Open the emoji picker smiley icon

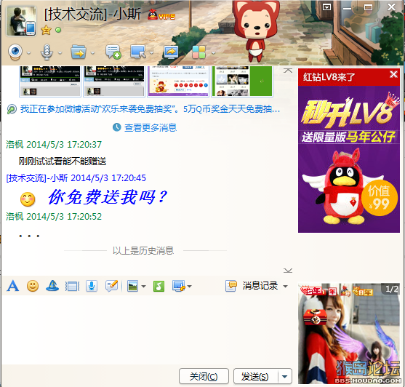(33, 286)
